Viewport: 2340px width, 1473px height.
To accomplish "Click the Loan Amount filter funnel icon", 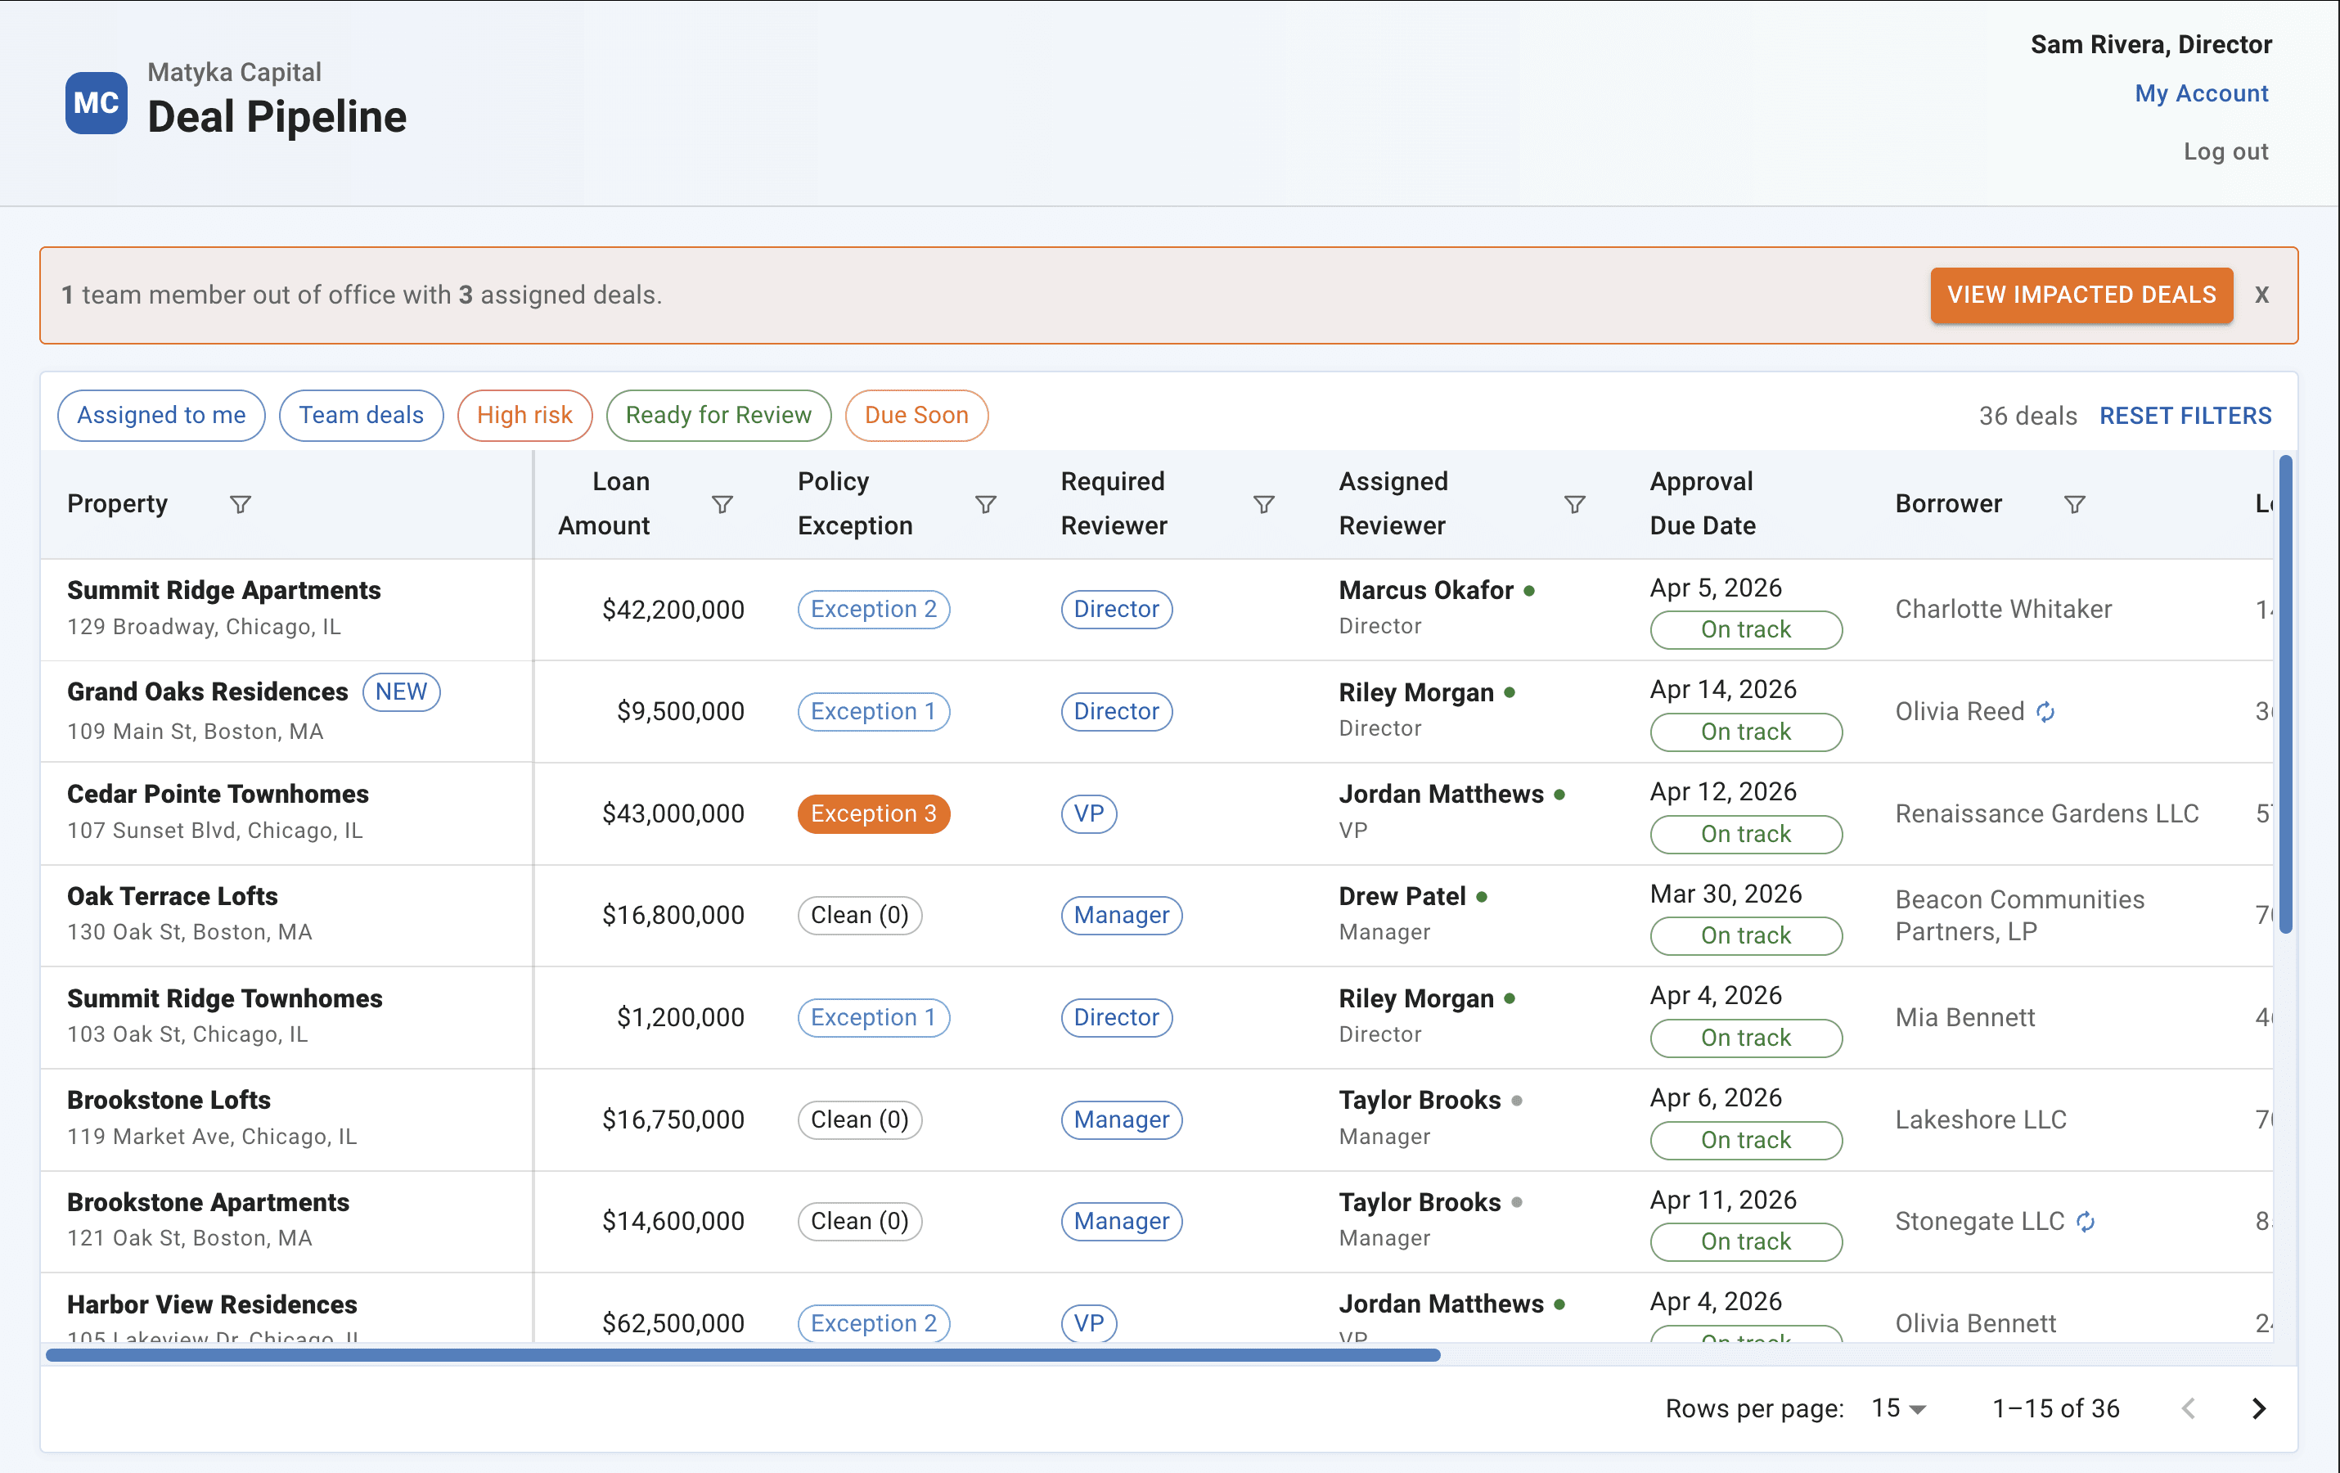I will click(x=722, y=504).
